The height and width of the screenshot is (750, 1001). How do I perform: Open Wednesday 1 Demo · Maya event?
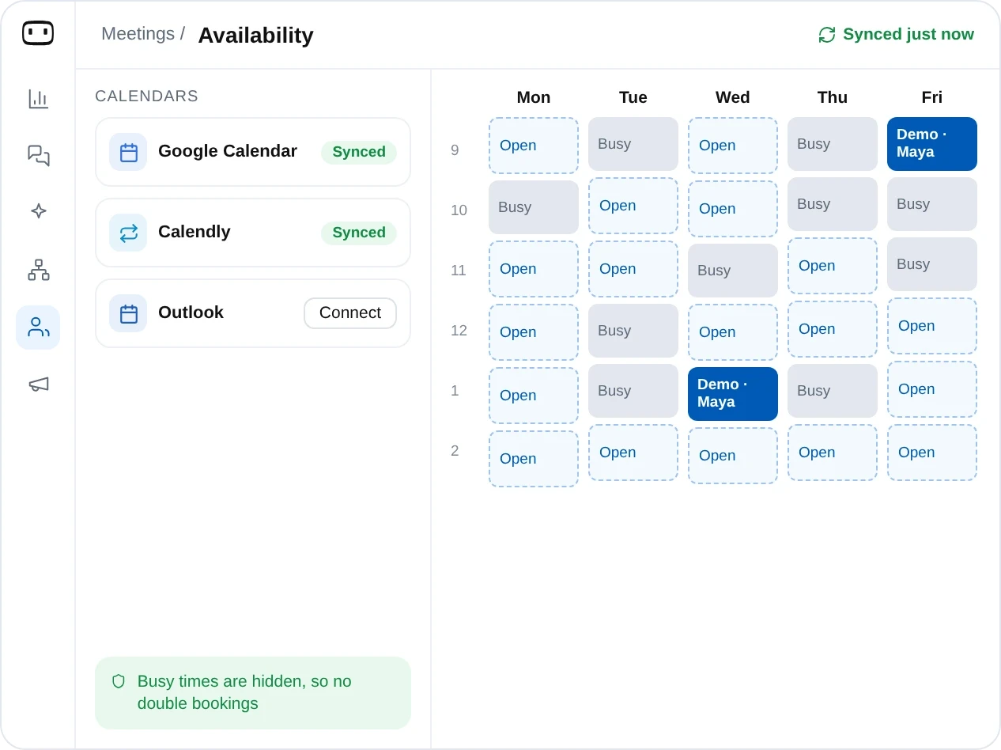(x=733, y=394)
